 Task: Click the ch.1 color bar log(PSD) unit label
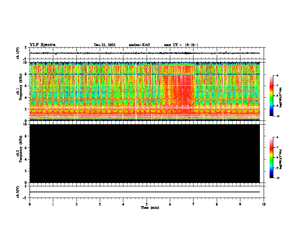tap(280, 98)
